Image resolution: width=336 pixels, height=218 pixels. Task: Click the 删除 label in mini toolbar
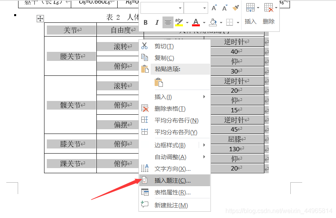pyautogui.click(x=268, y=22)
